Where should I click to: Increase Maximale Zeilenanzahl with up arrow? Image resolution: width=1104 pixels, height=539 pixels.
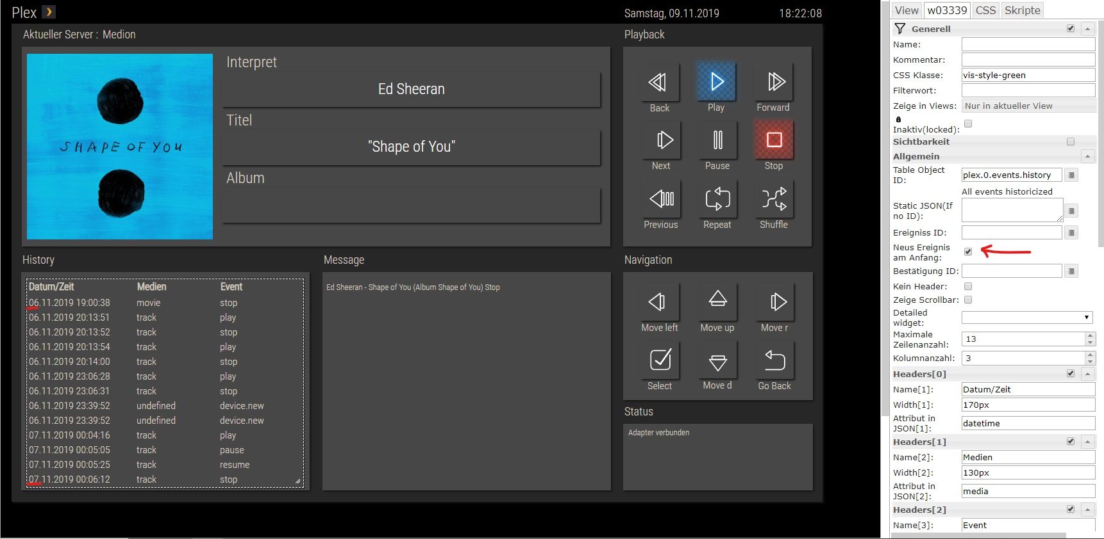click(1090, 335)
